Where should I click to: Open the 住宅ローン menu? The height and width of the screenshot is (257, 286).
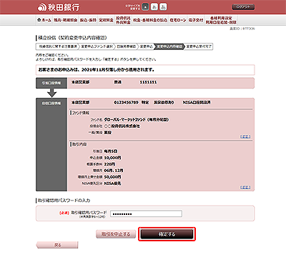178,20
